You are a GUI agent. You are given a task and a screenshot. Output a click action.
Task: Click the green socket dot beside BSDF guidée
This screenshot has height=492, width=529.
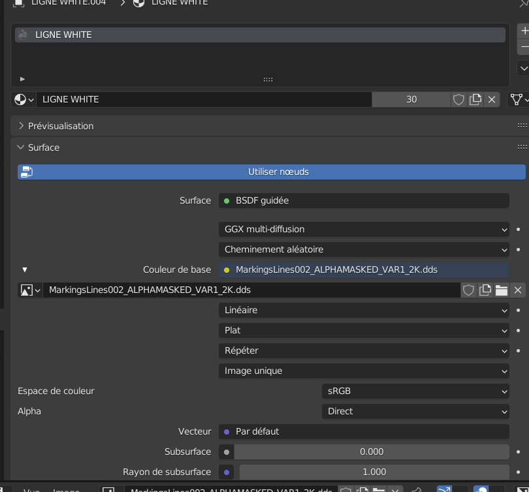[227, 201]
